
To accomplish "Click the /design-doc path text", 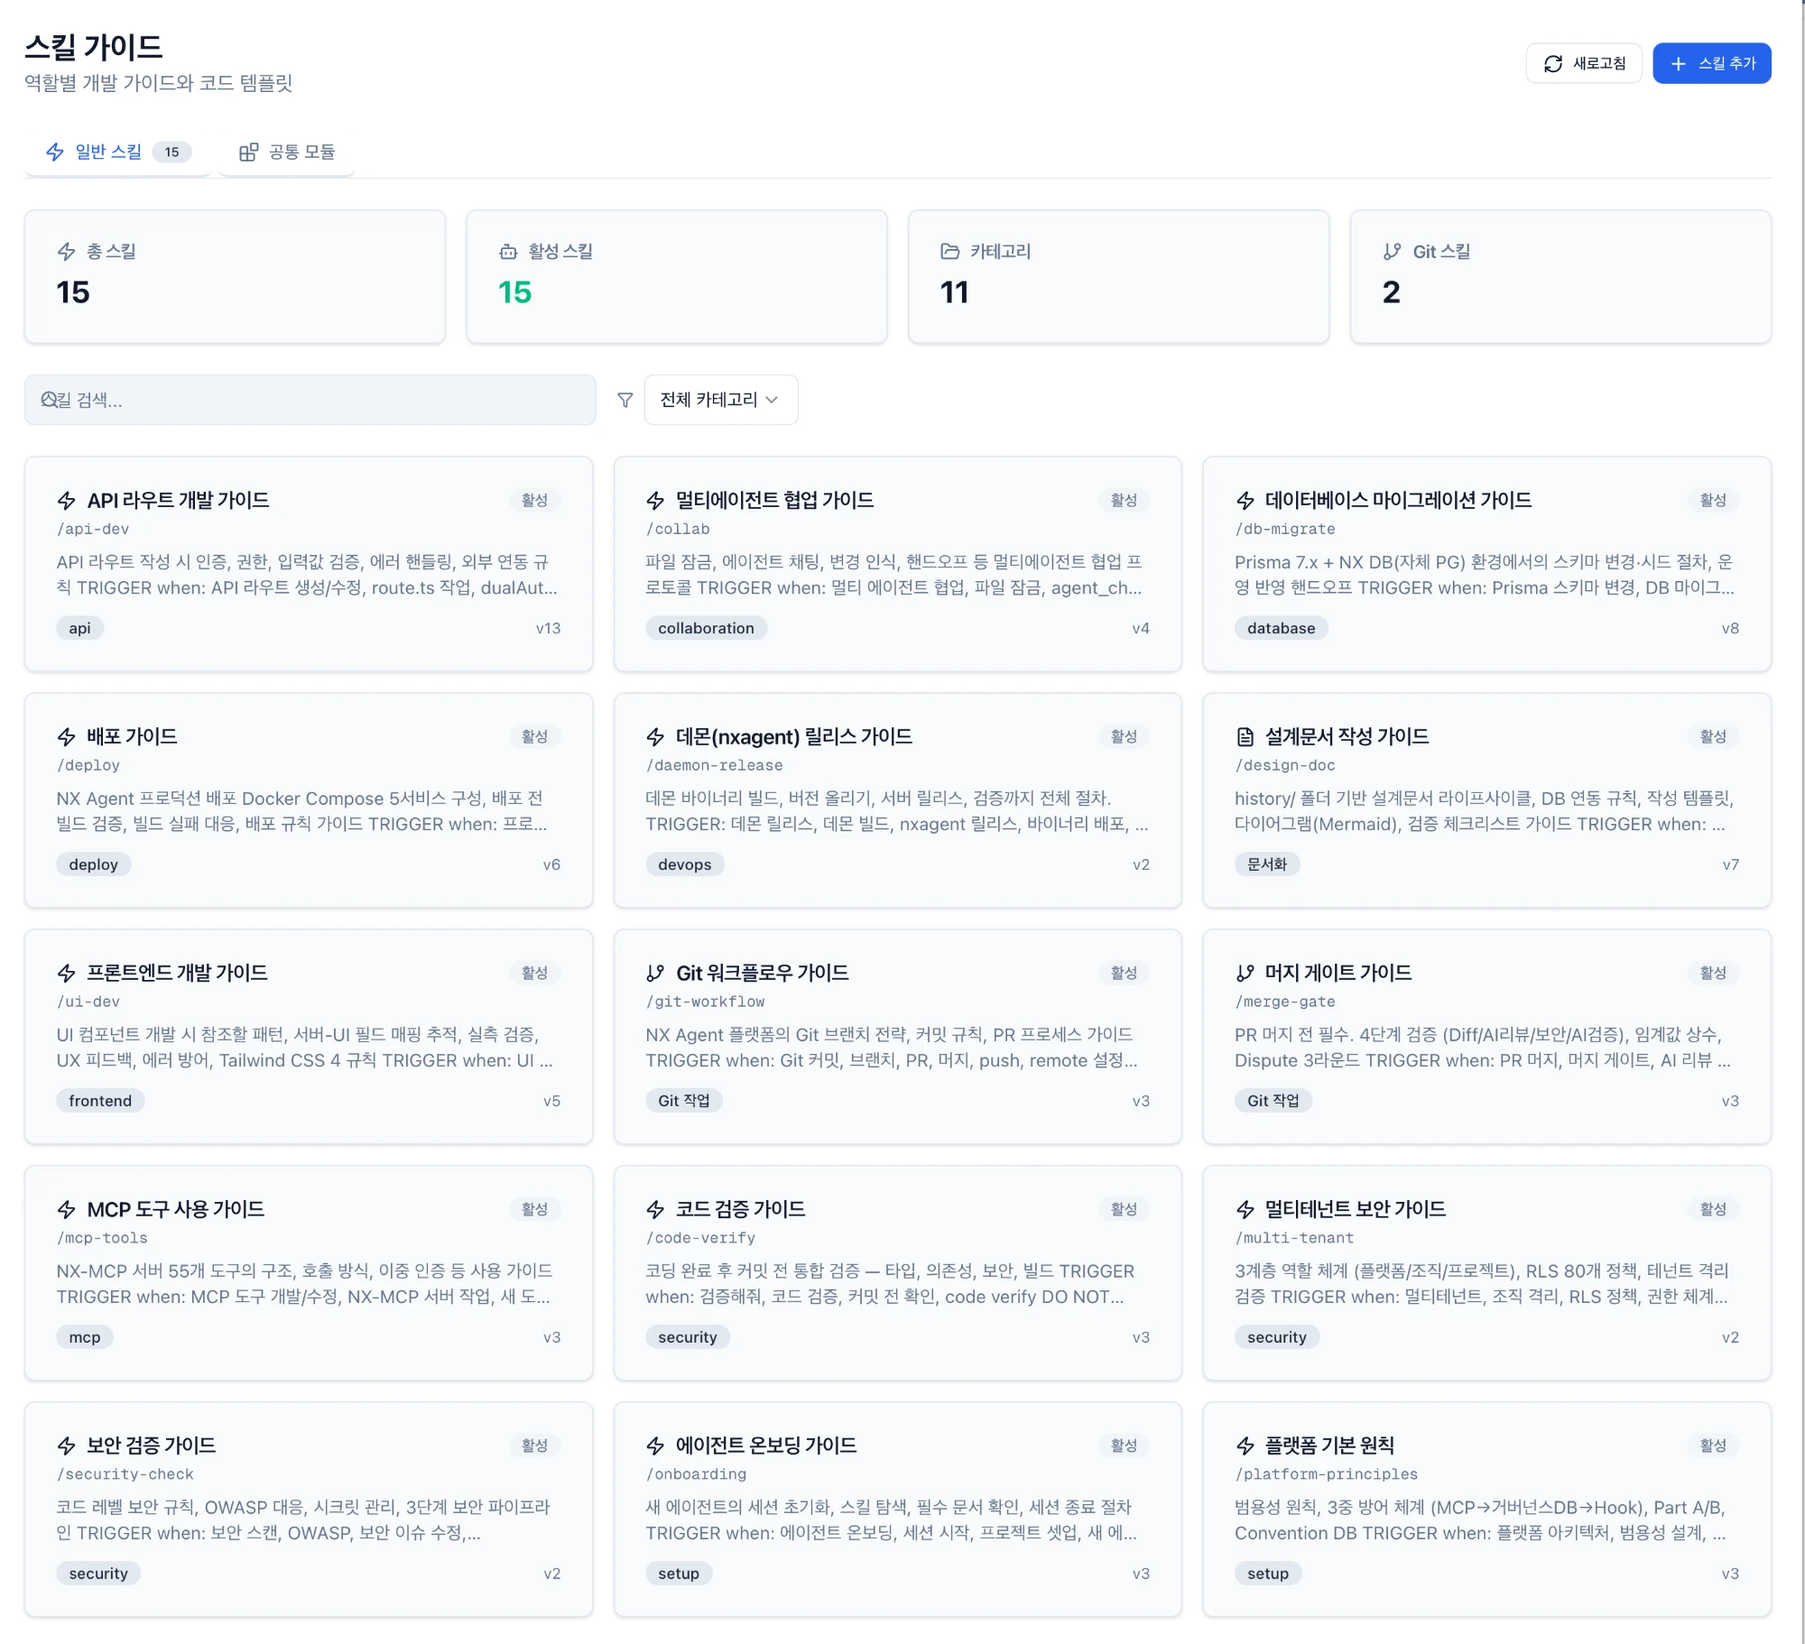I will 1285,765.
